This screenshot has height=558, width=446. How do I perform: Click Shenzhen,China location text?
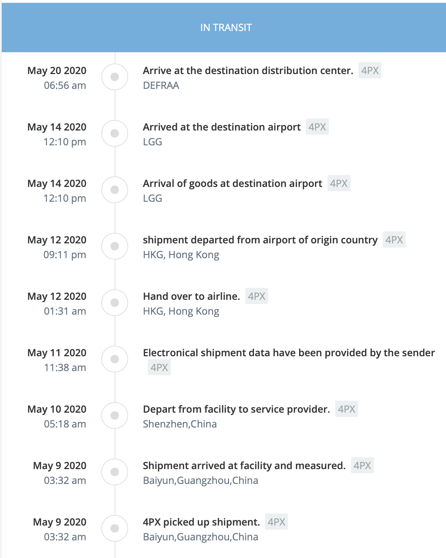[x=180, y=424]
